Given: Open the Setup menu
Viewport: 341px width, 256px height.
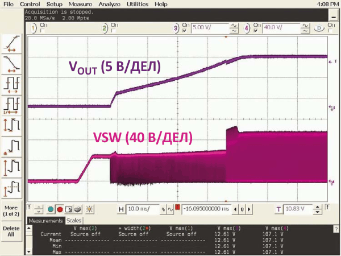Looking at the screenshot, I should point(55,4).
